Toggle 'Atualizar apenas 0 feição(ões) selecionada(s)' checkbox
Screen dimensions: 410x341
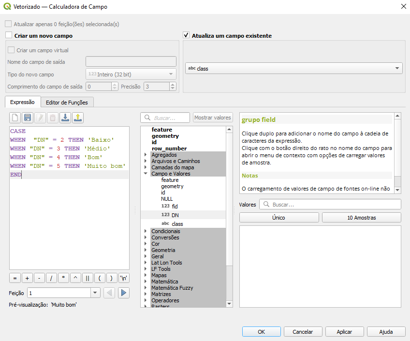click(x=8, y=24)
